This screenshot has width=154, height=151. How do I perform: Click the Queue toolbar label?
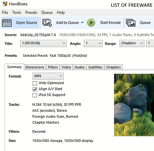pos(145,23)
